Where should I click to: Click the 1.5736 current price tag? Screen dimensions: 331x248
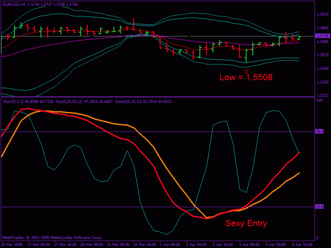pos(323,36)
